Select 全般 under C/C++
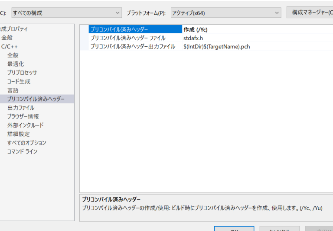This screenshot has height=231, width=333. (13, 55)
